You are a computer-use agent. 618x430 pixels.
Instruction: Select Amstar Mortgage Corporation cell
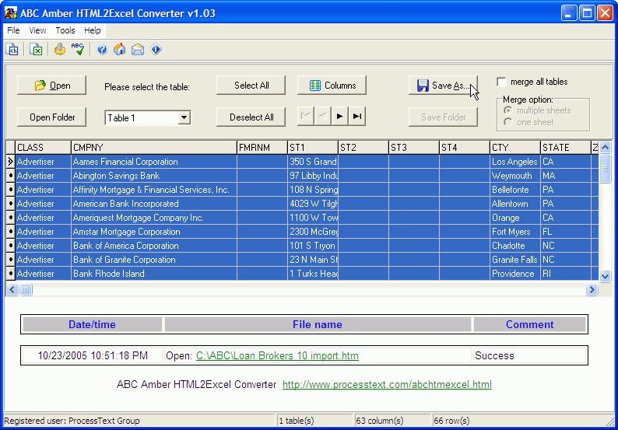pos(154,232)
